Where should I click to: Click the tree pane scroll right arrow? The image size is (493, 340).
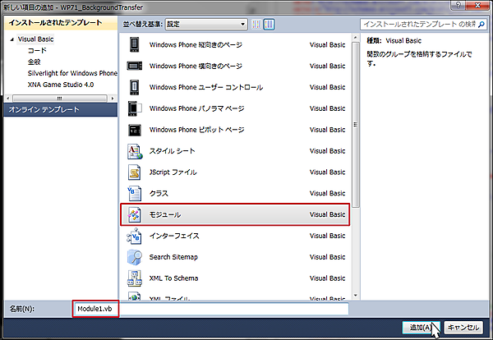coord(113,99)
